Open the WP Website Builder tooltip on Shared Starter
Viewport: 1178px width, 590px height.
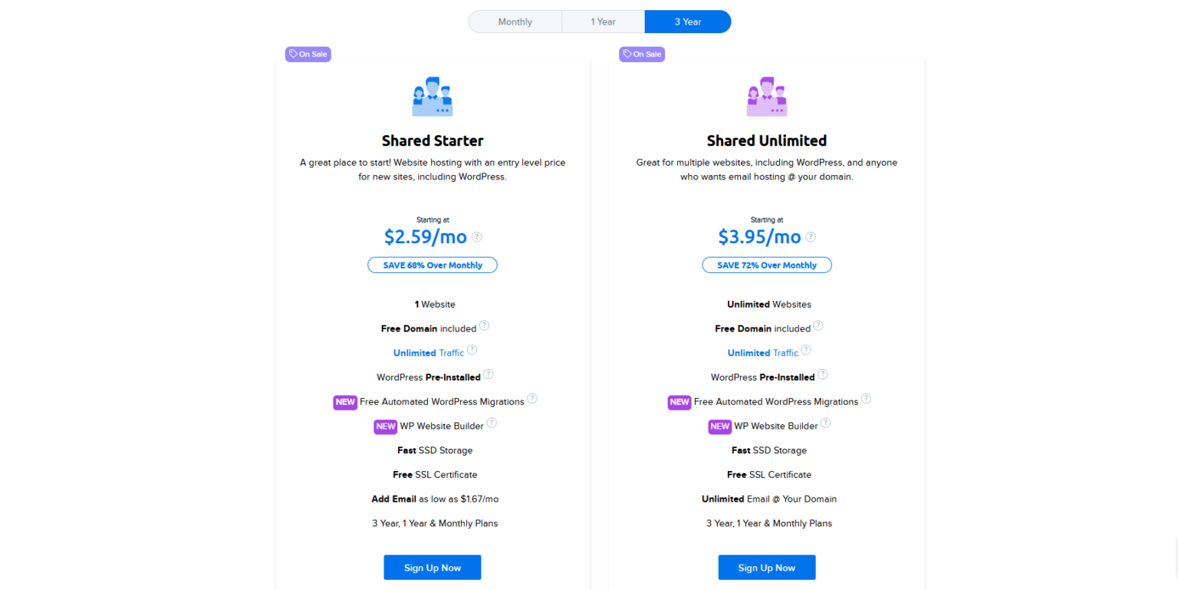(492, 423)
